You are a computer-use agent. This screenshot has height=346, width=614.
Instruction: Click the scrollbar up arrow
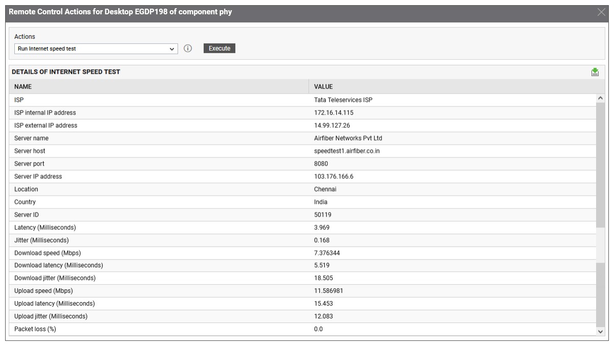tap(601, 98)
